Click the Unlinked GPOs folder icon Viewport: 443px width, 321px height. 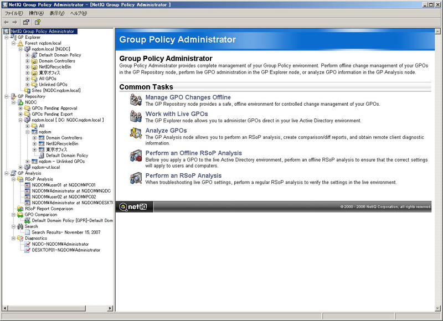[x=34, y=85]
